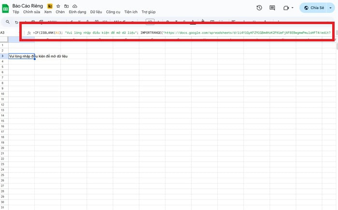Open the Google Sheets home icon
Viewport: 338px width, 210px height.
[x=6, y=8]
